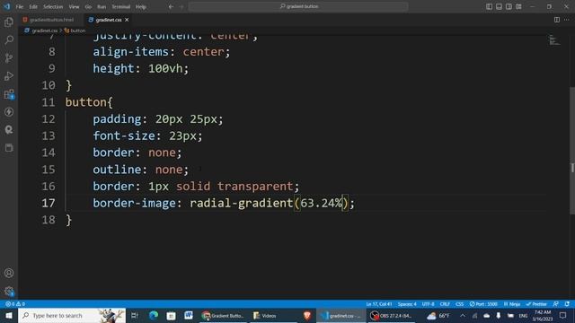Toggle the primary side bar layout icon
Viewport: 575px width, 323px height.
pyautogui.click(x=489, y=6)
